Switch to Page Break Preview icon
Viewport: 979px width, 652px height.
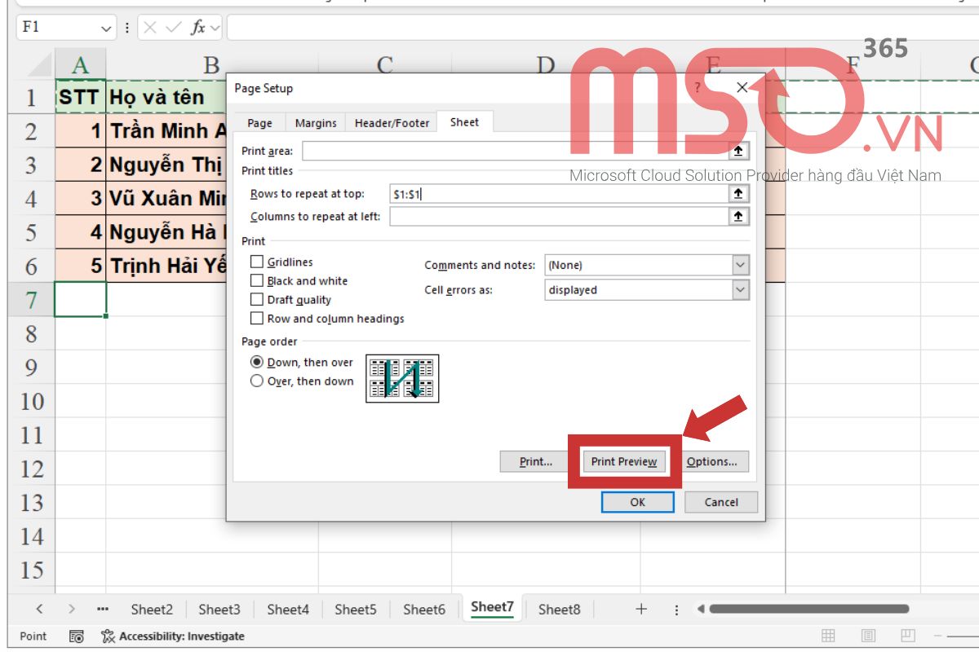coord(908,636)
